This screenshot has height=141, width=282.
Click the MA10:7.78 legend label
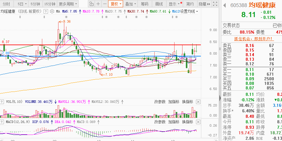click(91, 12)
